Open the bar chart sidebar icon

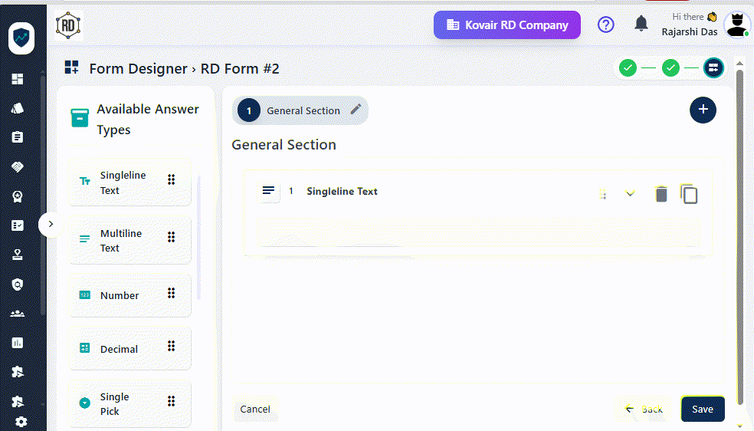[x=18, y=343]
